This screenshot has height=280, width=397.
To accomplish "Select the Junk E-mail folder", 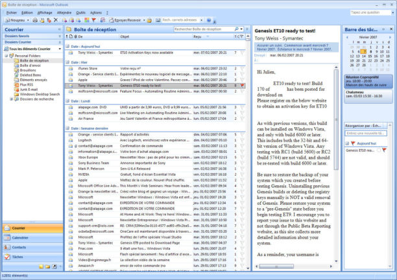I will [x=29, y=89].
